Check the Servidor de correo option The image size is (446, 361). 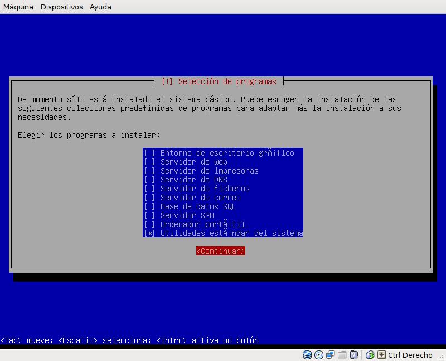(x=222, y=198)
